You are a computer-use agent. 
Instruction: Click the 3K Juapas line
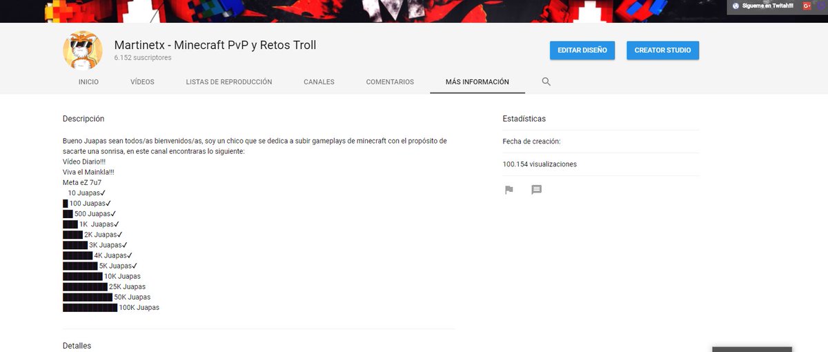(x=95, y=245)
